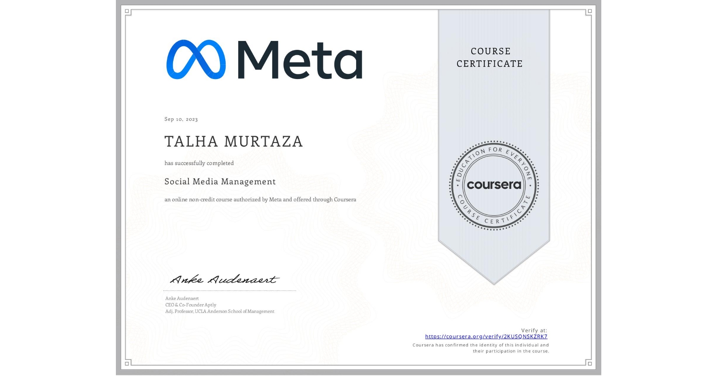Screen dimensions: 718x376
Task: Select the recipient name TALHA MURTAZA
Action: coord(233,142)
